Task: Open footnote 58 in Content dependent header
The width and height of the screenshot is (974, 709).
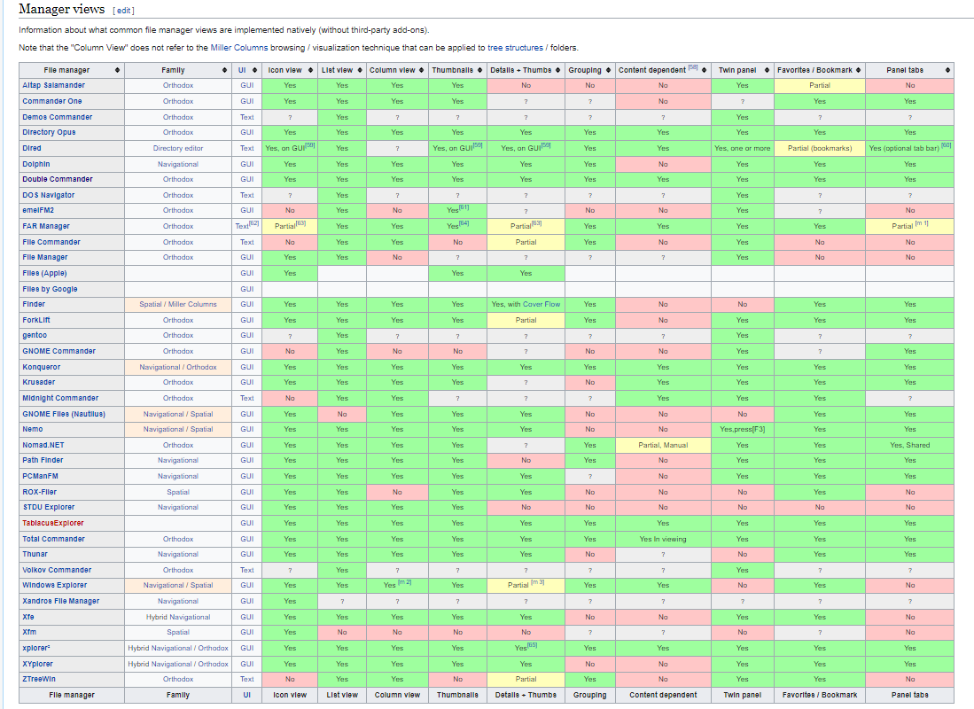Action: tap(693, 67)
